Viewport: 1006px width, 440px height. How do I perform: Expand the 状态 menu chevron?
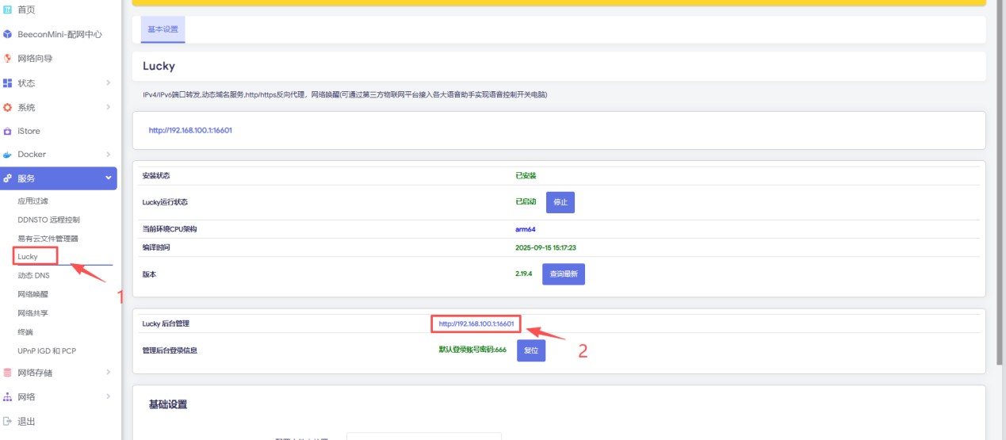[108, 83]
